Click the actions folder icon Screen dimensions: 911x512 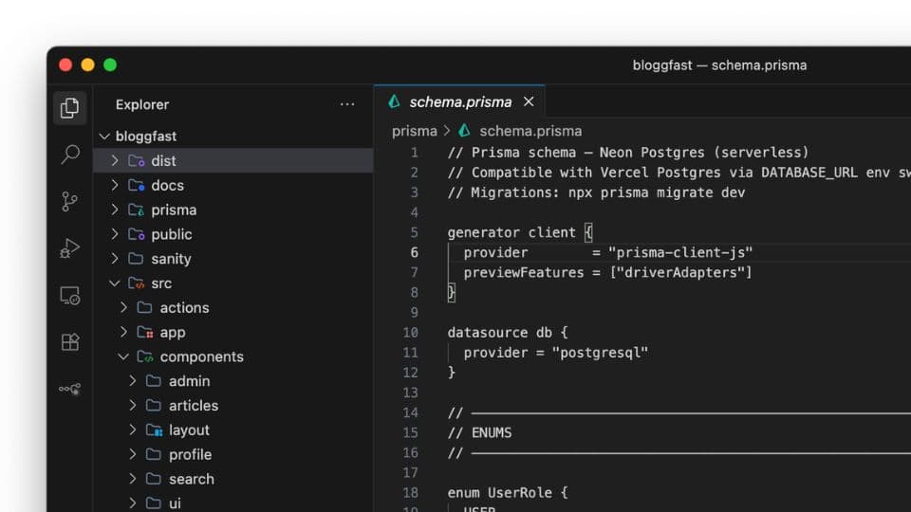[x=144, y=307]
